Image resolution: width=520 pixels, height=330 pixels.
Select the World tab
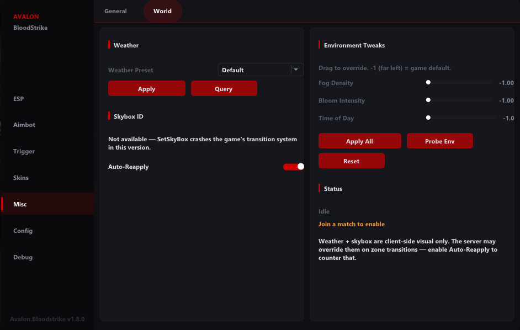click(x=162, y=11)
